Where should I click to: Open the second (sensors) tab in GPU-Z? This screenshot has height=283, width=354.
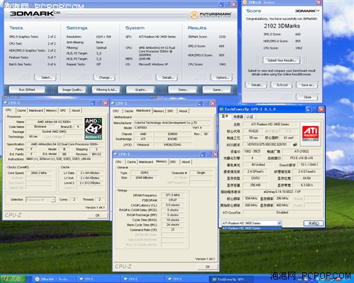(238, 117)
